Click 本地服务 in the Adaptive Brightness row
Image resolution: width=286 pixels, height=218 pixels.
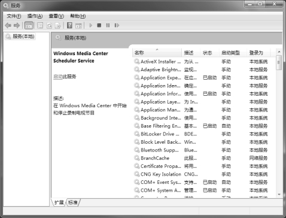click(258, 69)
